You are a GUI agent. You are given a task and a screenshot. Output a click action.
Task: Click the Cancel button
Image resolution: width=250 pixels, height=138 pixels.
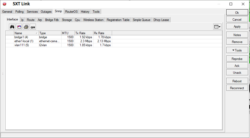point(237,20)
